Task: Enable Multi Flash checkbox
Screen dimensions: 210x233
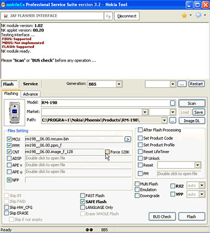Action: (137, 184)
